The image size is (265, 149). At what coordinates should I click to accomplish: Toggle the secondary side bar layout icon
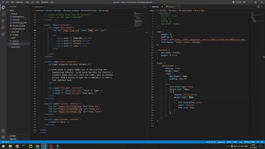click(240, 2)
